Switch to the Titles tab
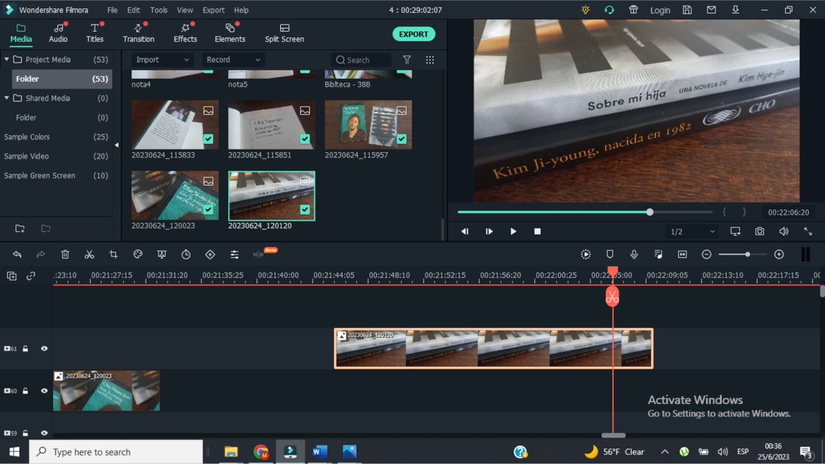Image resolution: width=825 pixels, height=464 pixels. click(95, 33)
